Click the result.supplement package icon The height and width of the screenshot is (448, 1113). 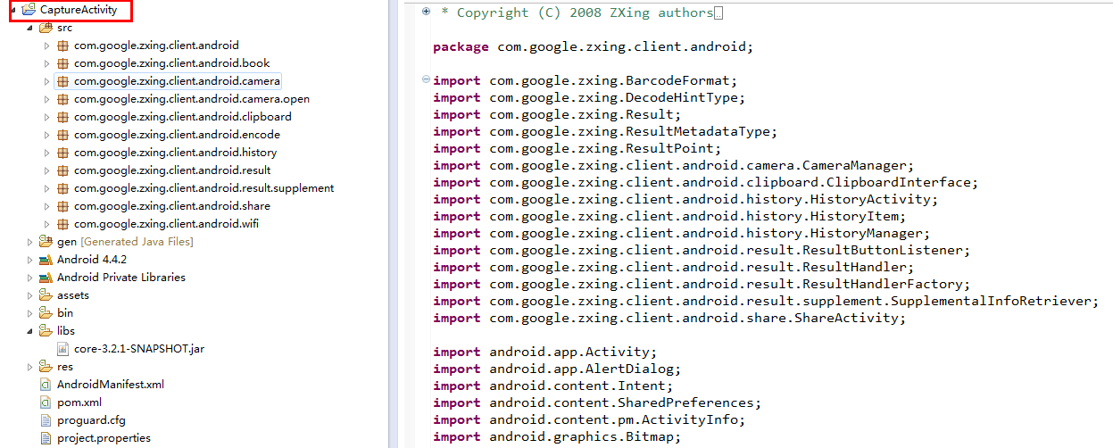[62, 188]
